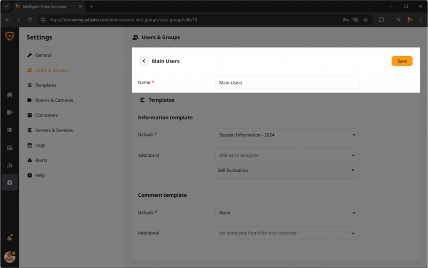
Task: Click the browser reload icon
Action: pyautogui.click(x=30, y=20)
